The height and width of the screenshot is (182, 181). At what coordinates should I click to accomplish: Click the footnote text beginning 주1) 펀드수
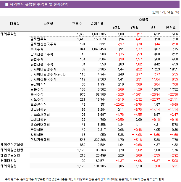(x=84, y=179)
